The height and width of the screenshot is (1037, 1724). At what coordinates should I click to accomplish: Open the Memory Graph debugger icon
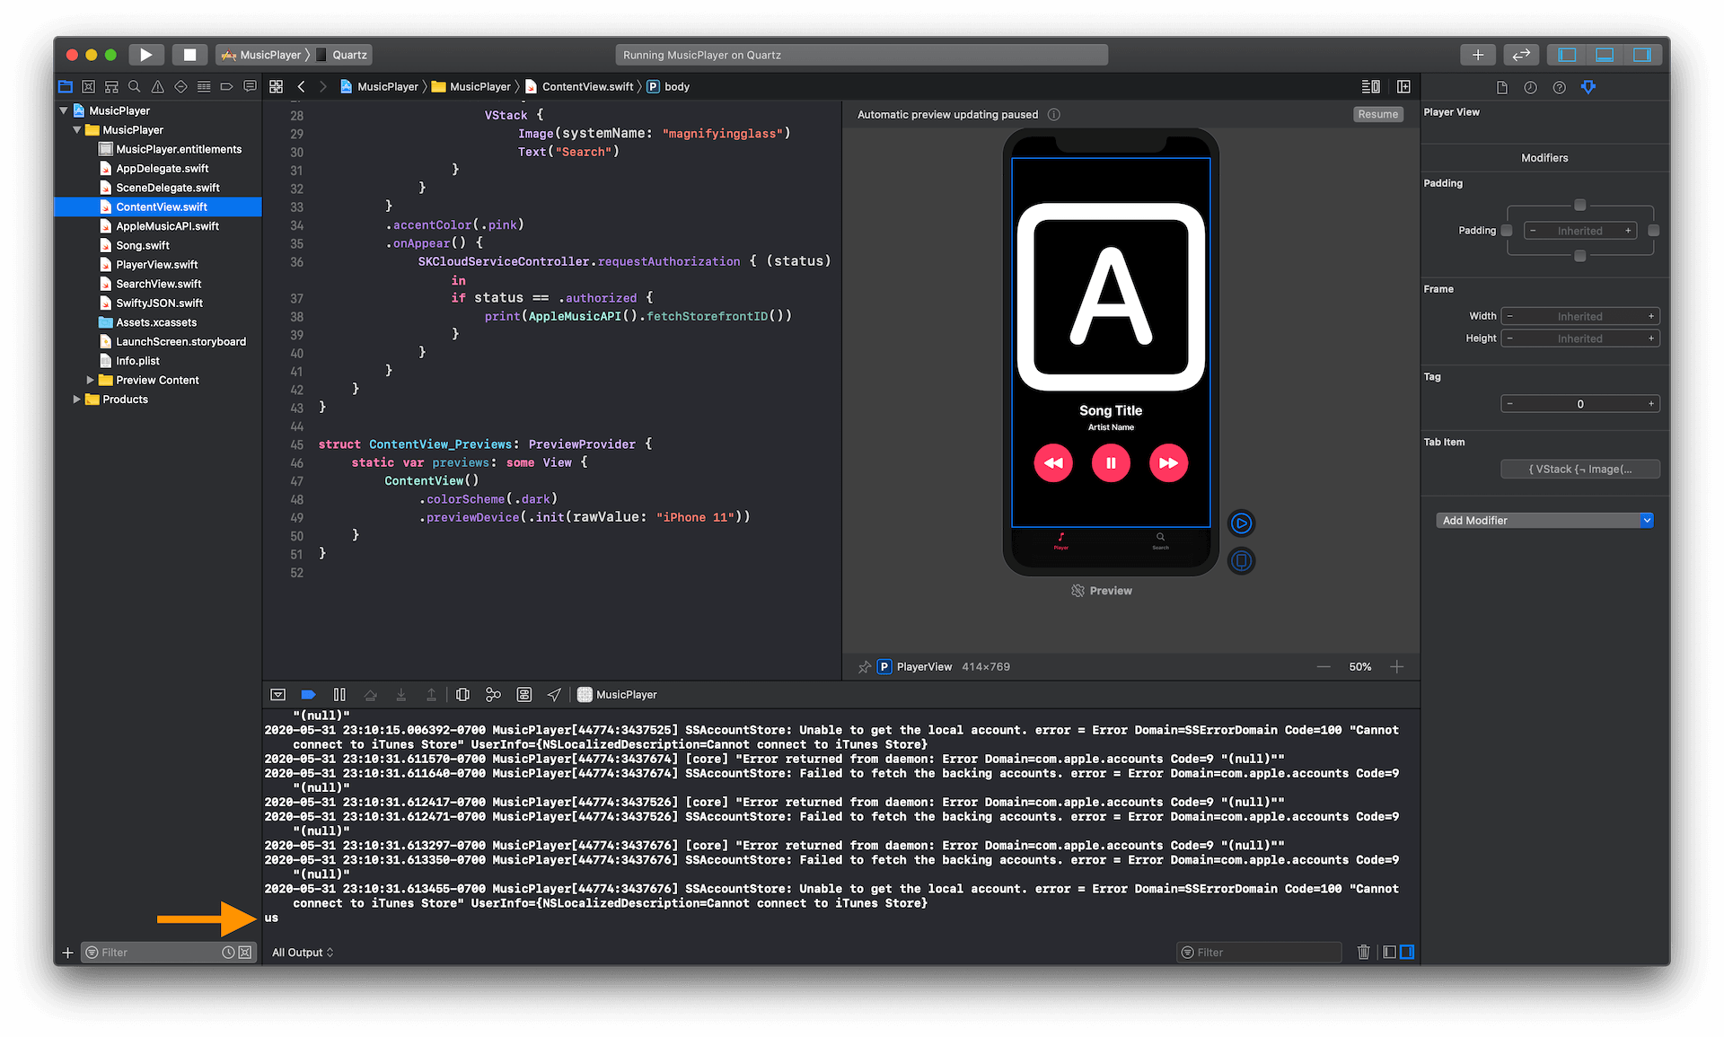coord(493,694)
